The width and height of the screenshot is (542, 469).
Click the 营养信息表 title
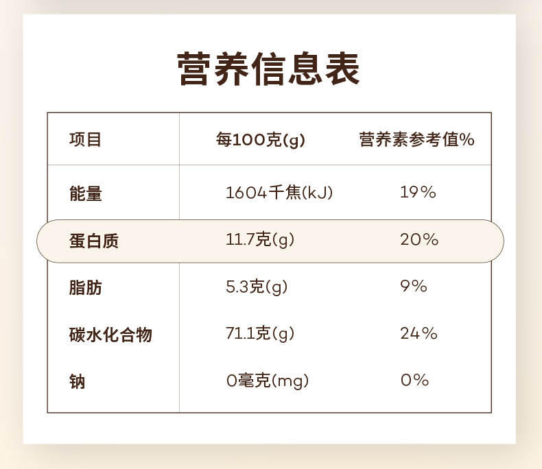(269, 69)
